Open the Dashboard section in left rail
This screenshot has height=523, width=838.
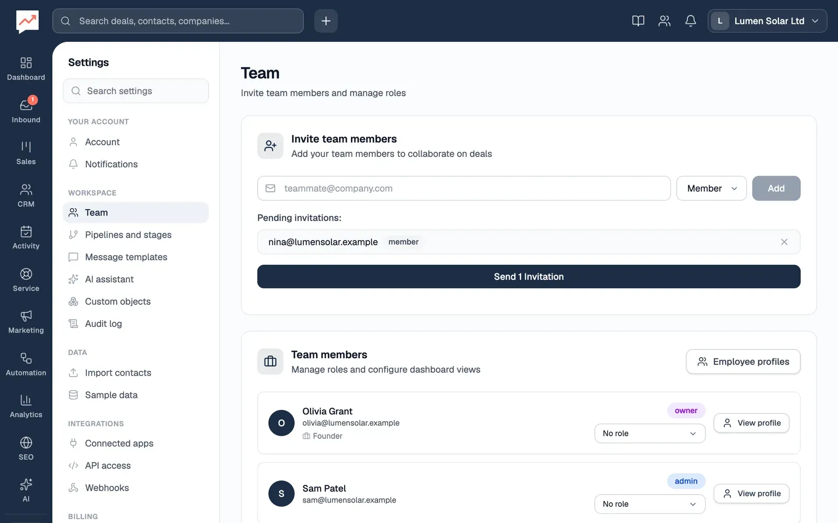[26, 69]
